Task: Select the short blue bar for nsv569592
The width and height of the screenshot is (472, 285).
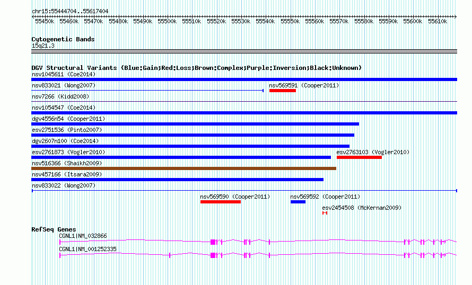Action: [298, 202]
